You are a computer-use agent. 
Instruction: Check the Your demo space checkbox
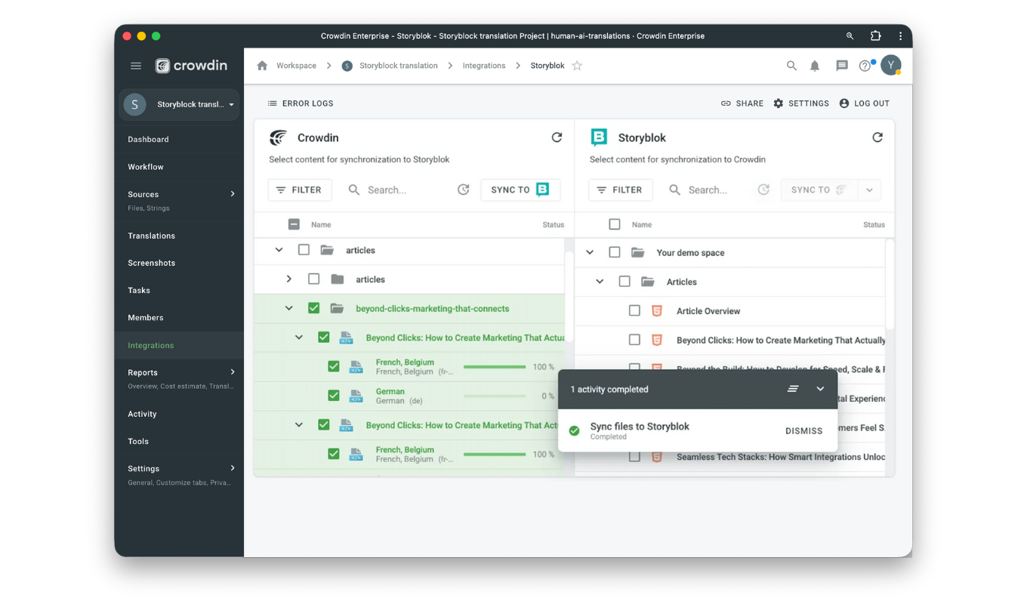click(x=615, y=253)
